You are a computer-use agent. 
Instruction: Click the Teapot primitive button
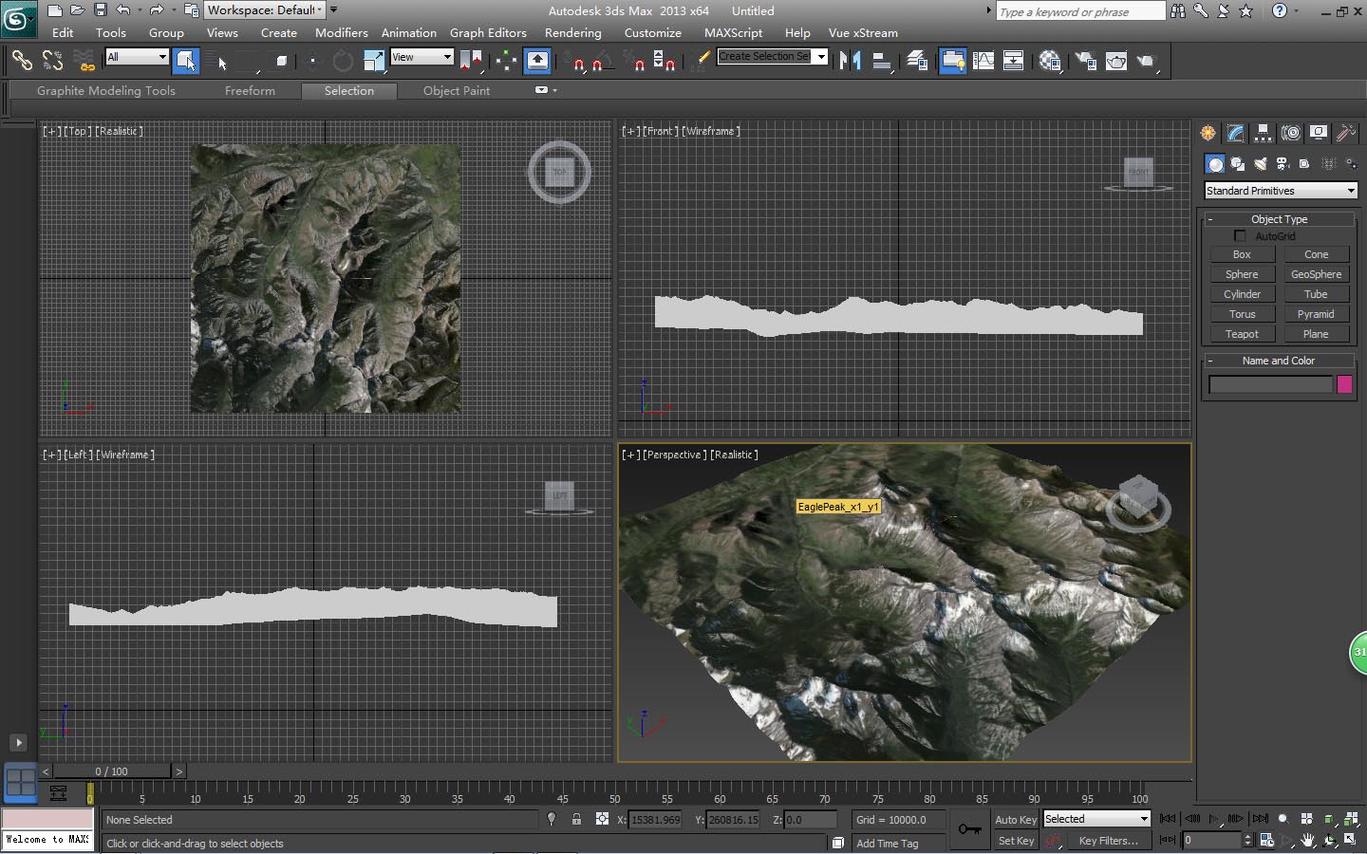tap(1242, 334)
